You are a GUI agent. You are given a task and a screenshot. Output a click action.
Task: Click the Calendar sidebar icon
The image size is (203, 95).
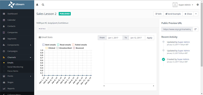[x=4, y=20]
